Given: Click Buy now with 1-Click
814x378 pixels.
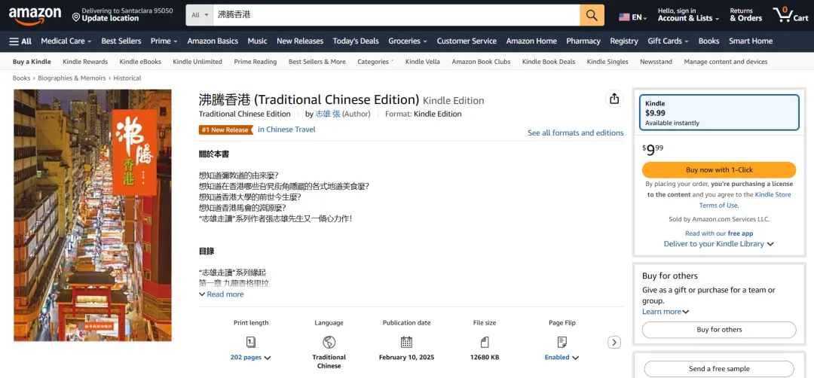Looking at the screenshot, I should coord(719,170).
